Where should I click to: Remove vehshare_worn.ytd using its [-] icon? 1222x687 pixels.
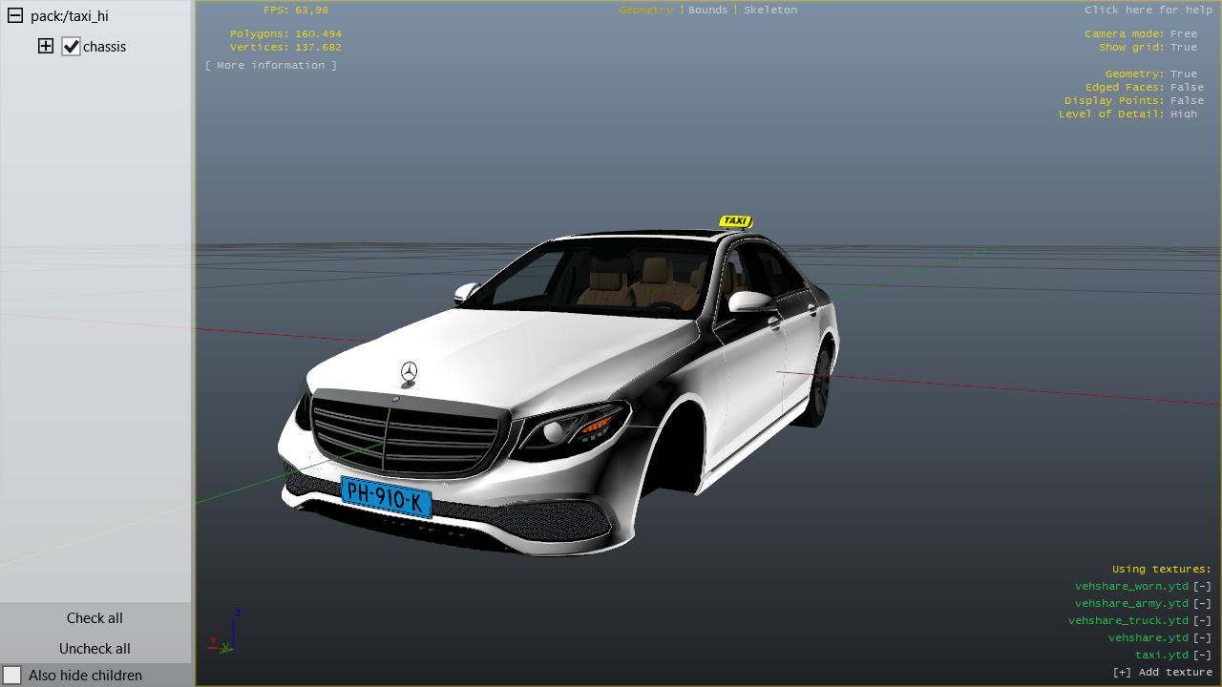click(x=1202, y=586)
